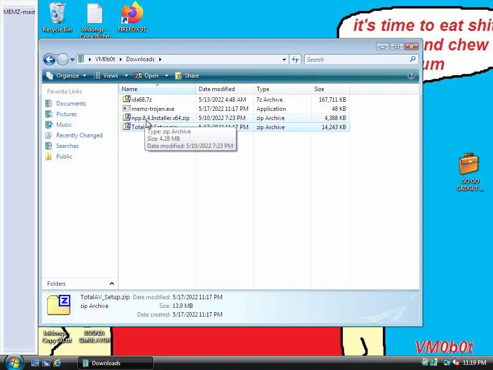Screen dimensions: 493x370
Task: Click the 14,243 KB size cell
Action: [334, 127]
